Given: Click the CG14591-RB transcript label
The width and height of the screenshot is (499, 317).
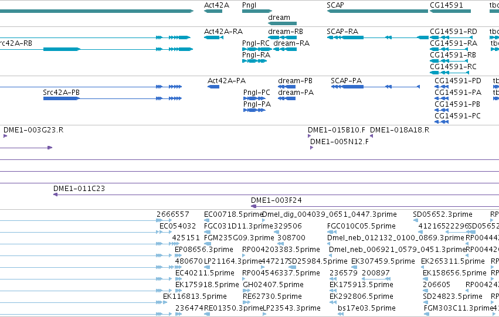Looking at the screenshot, I should click(453, 55).
